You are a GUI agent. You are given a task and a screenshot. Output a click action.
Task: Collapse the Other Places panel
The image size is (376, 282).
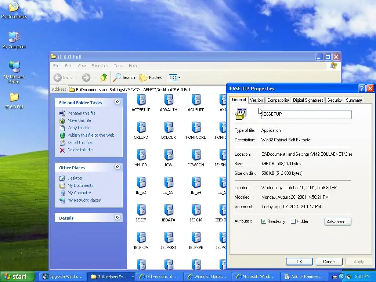click(117, 167)
